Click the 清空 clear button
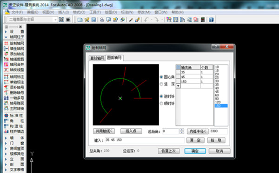The image size is (279, 173). (x=195, y=140)
